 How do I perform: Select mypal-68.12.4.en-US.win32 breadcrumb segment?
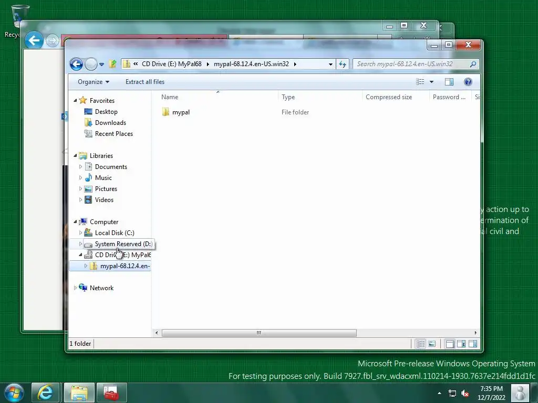pyautogui.click(x=251, y=63)
